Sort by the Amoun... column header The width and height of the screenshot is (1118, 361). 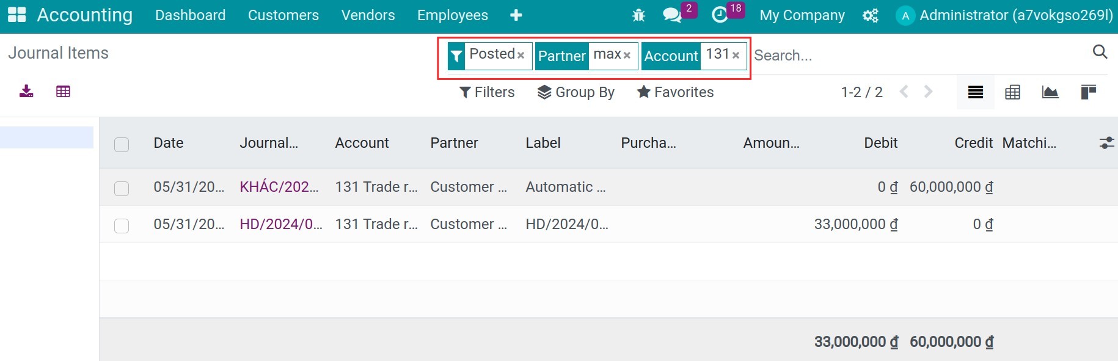point(771,143)
